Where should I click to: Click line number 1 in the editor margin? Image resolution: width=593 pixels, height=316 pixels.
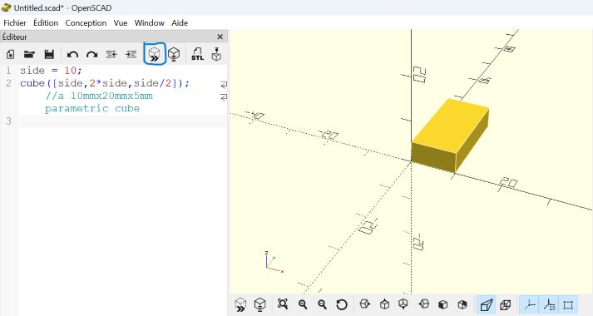pos(8,71)
